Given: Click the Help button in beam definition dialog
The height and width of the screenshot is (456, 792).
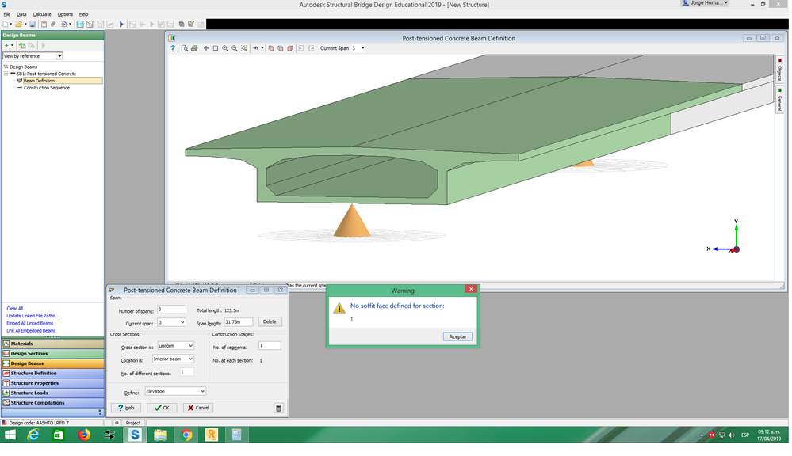Looking at the screenshot, I should [x=126, y=408].
